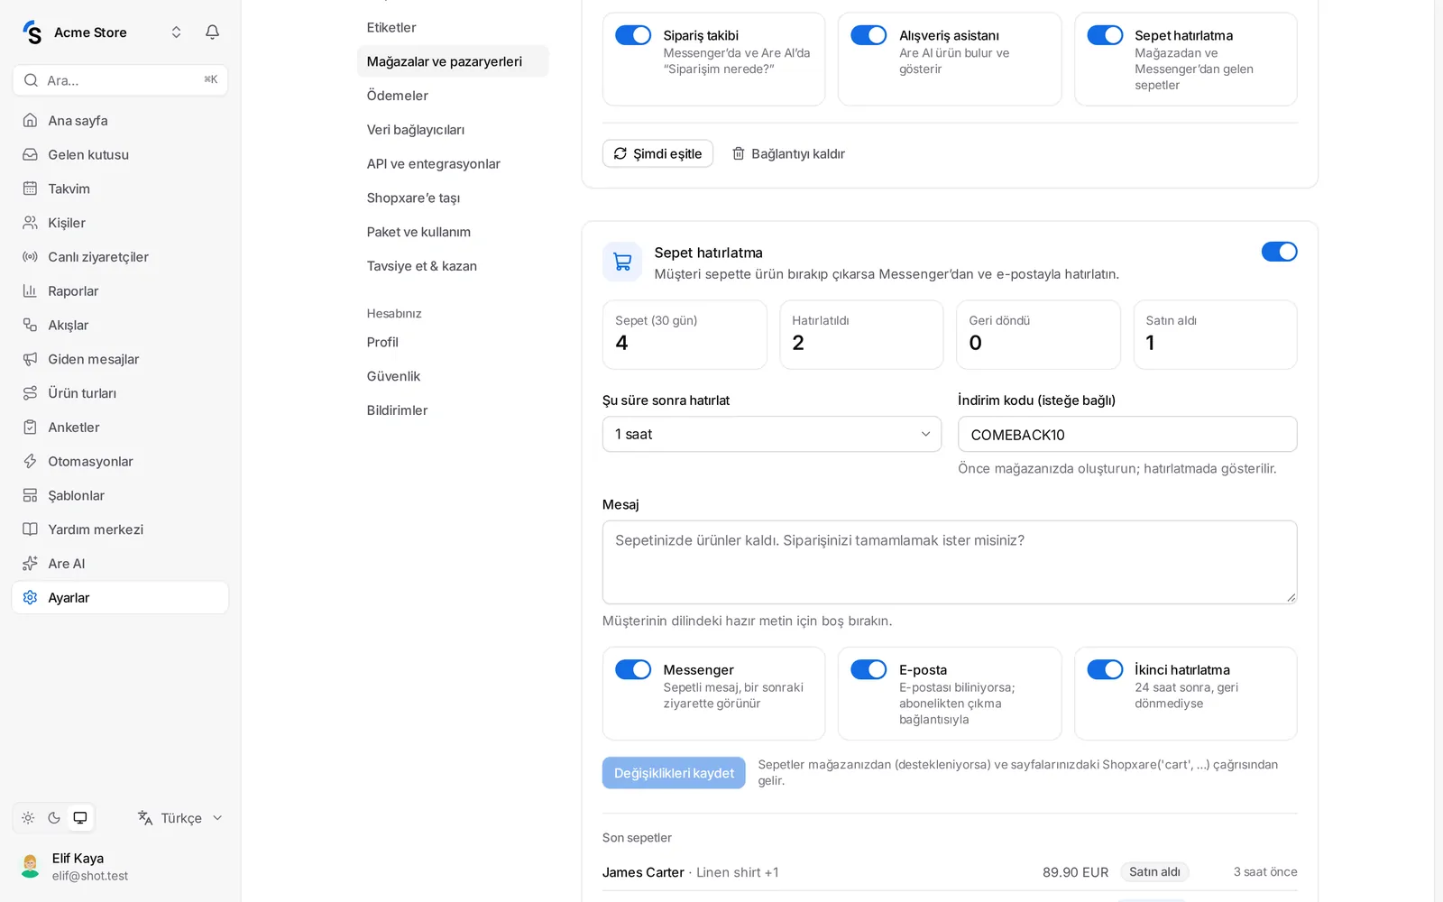Go to API ve entegrasyonlar

click(453, 164)
